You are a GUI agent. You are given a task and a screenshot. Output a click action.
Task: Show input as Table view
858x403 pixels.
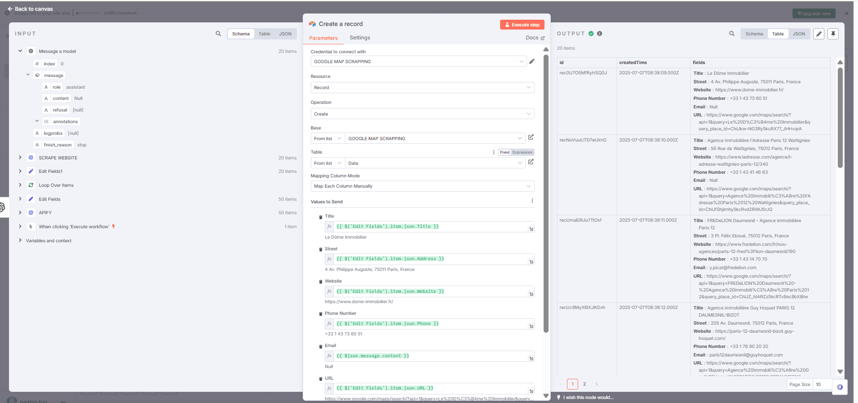tap(264, 34)
